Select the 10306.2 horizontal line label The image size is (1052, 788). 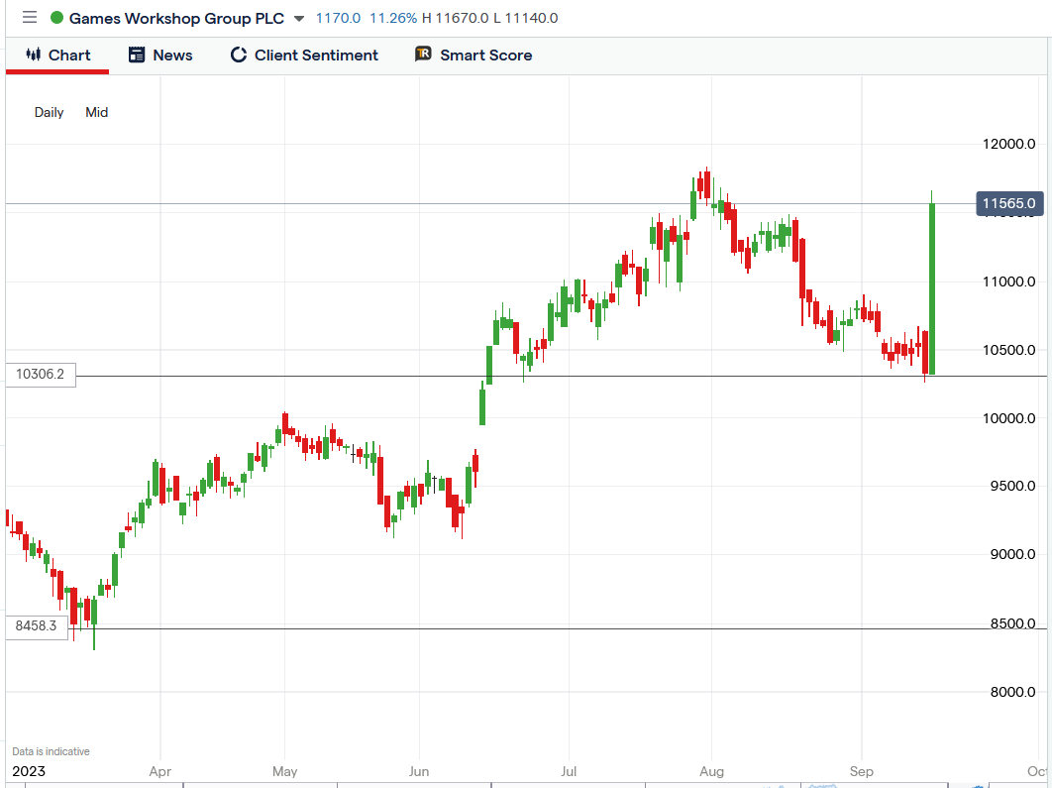[41, 375]
